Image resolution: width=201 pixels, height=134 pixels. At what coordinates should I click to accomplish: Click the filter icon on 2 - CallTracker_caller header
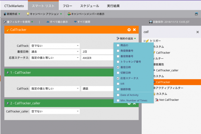[x=8, y=103]
